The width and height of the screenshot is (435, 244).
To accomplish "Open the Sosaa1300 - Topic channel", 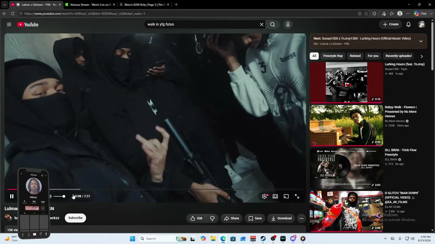I will pyautogui.click(x=396, y=69).
